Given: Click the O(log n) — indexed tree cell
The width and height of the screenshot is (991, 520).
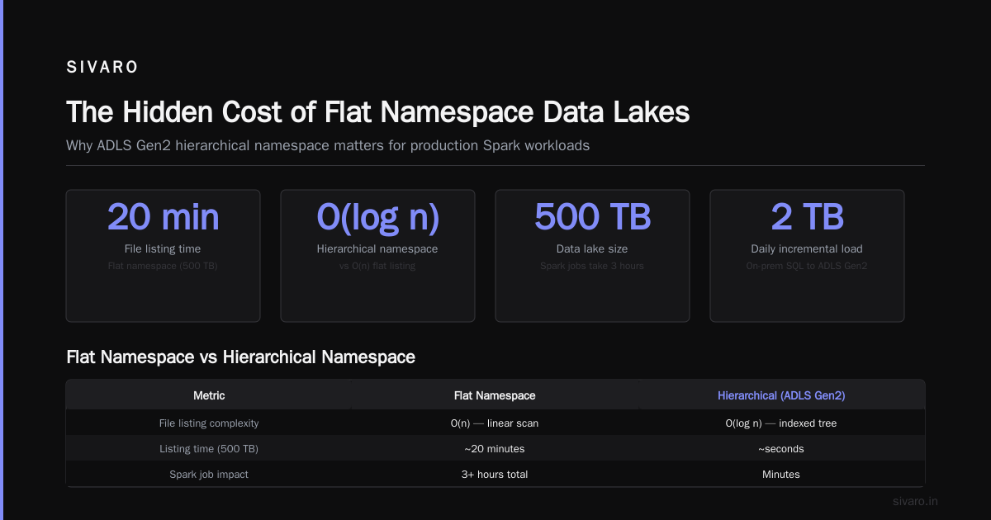Looking at the screenshot, I should click(781, 423).
